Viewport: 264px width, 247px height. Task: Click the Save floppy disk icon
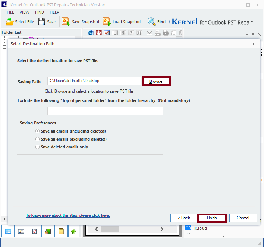[41, 22]
